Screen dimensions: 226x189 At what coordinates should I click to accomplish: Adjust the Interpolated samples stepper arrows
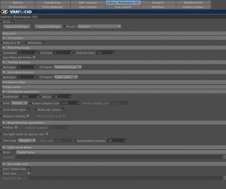coord(125,141)
